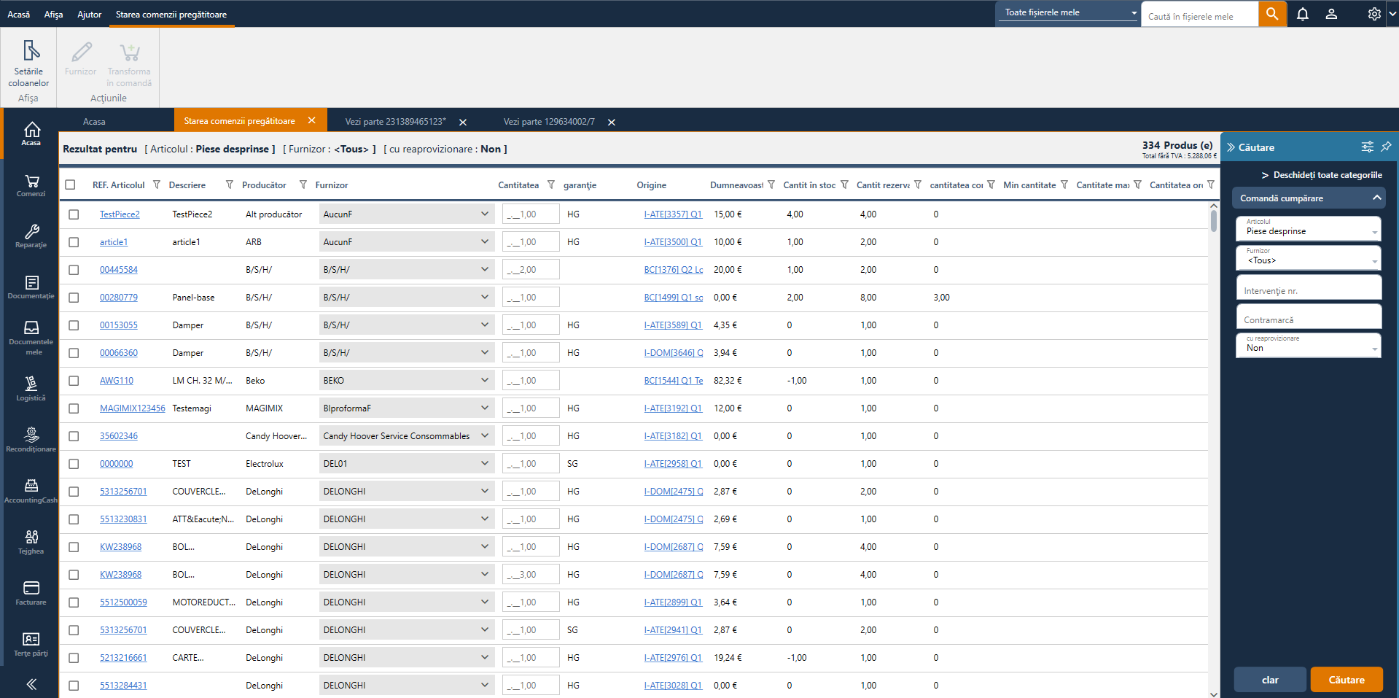The height and width of the screenshot is (698, 1399).
Task: Switch to the Vezi parte 129634002/7 tab
Action: 549,122
